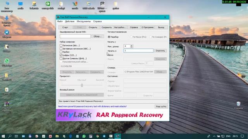Enable Заглавные латинские (ABC...) checkbox
The width and height of the screenshot is (248, 139).
click(x=61, y=49)
